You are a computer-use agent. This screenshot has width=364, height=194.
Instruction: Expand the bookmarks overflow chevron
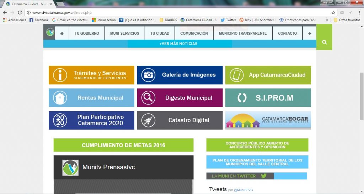point(327,20)
